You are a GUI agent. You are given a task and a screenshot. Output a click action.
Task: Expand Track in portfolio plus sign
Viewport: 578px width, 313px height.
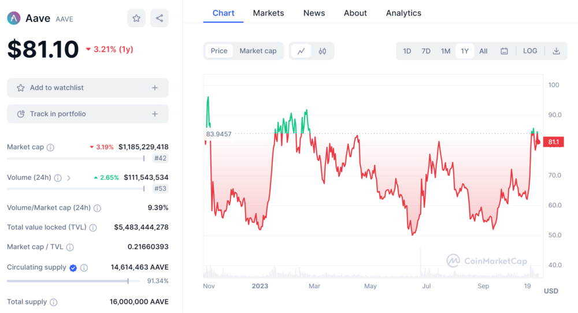(x=155, y=114)
